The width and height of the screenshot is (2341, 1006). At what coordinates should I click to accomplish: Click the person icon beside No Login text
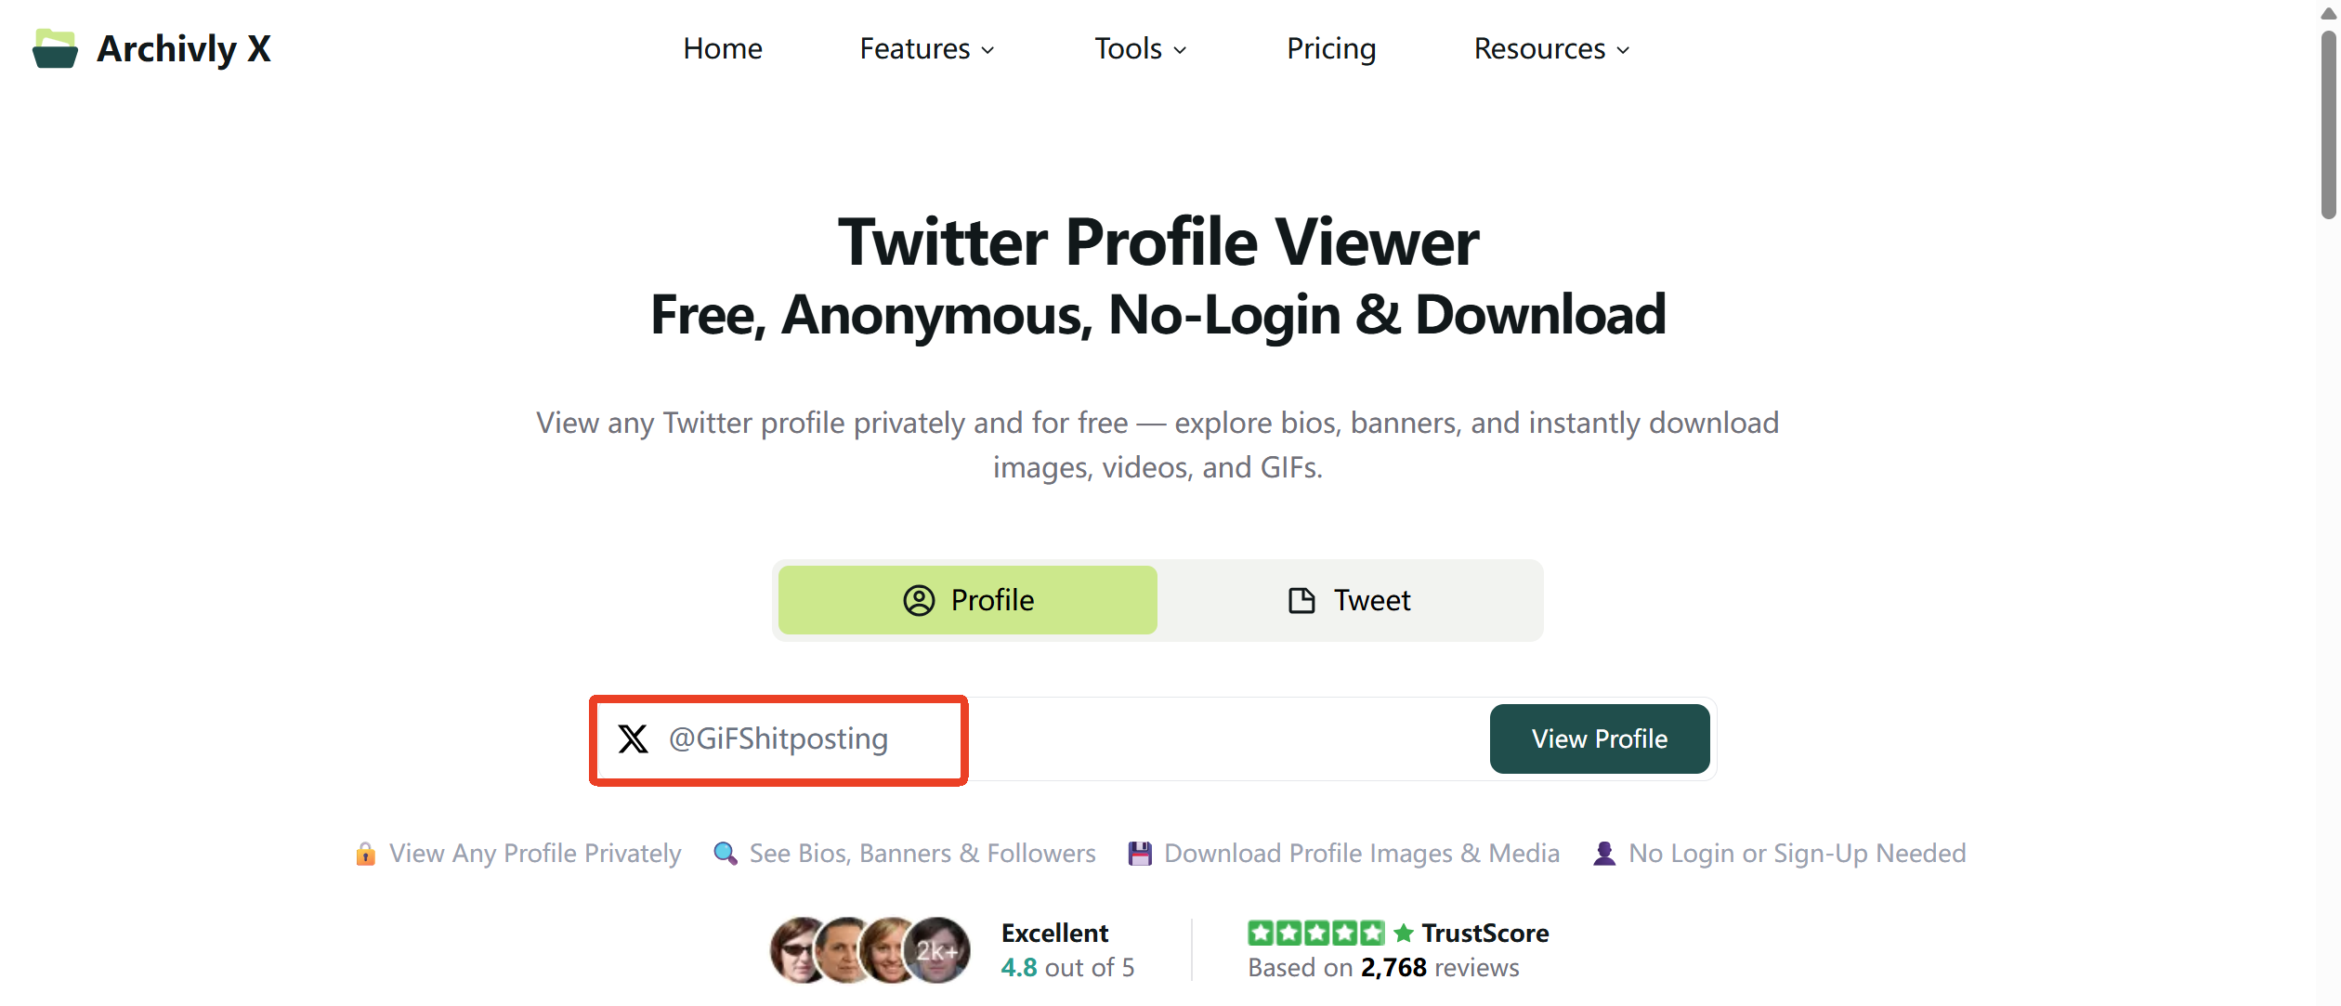point(1604,854)
